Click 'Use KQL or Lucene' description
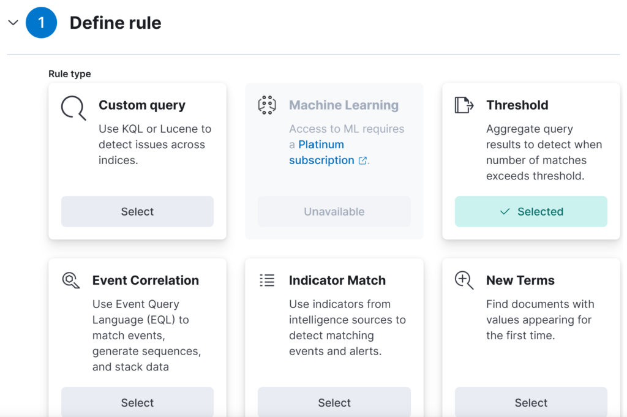627x417 pixels. click(x=155, y=145)
